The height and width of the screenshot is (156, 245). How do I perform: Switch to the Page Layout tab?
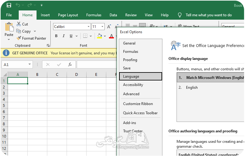[68, 15]
